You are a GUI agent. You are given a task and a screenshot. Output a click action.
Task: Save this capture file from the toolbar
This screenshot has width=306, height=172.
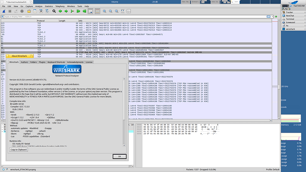click(35, 11)
